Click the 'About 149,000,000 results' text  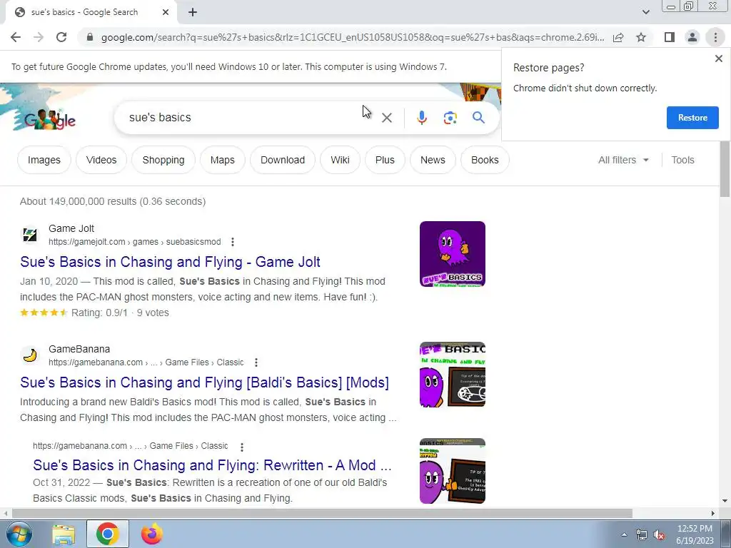coord(113,201)
